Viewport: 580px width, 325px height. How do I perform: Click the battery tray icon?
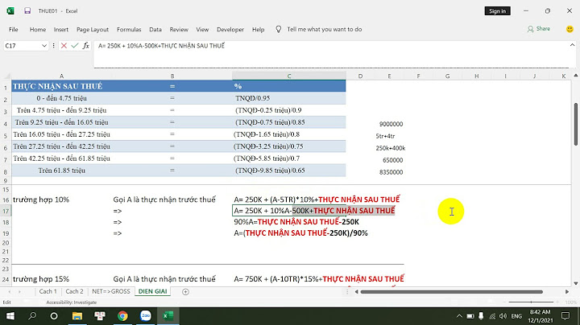pyautogui.click(x=470, y=316)
